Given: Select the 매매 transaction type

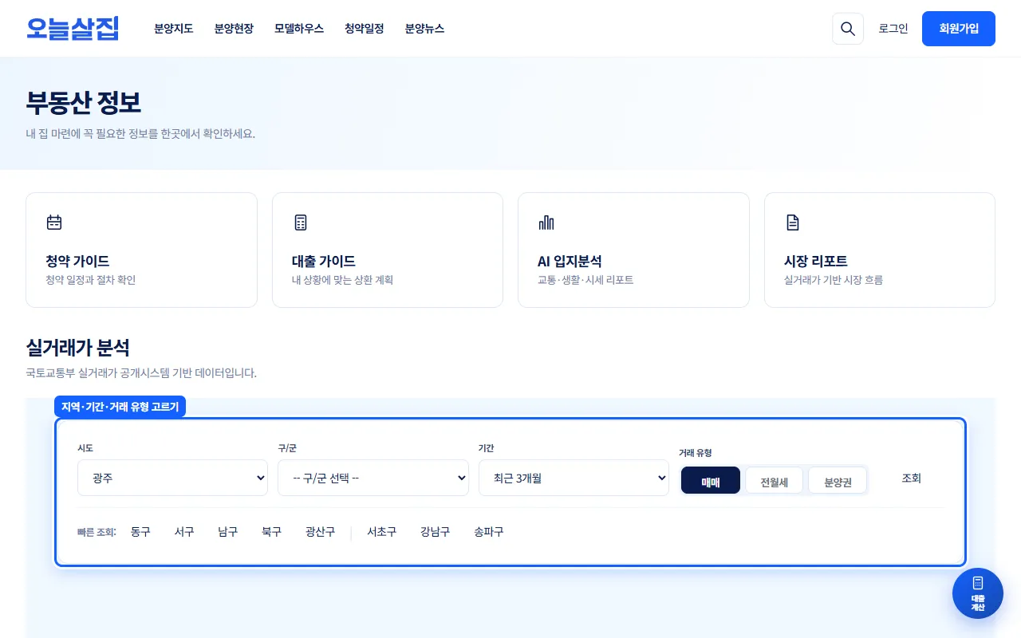Looking at the screenshot, I should click(x=711, y=481).
